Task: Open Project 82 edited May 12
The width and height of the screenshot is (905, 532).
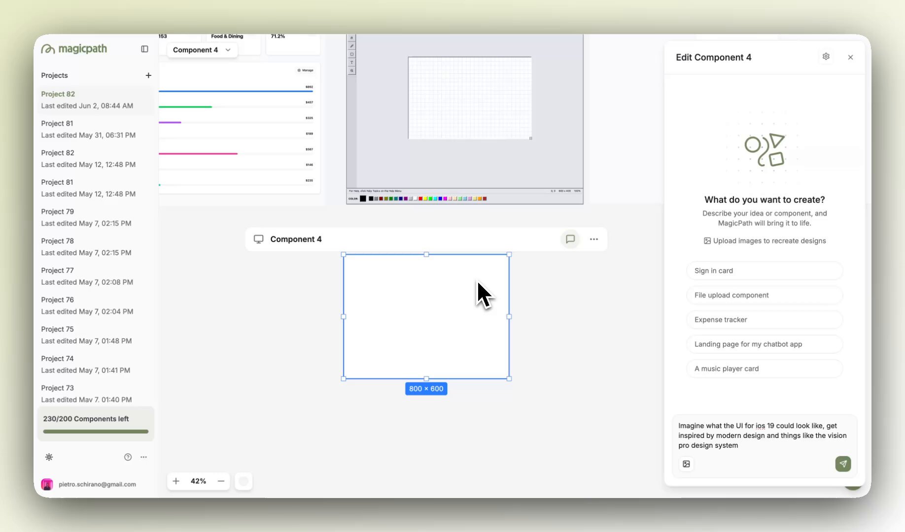Action: click(95, 159)
